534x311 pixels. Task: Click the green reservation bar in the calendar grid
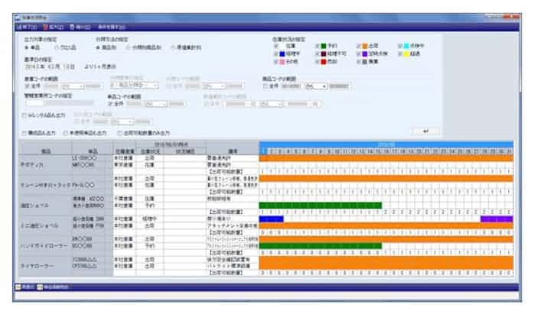[321, 205]
